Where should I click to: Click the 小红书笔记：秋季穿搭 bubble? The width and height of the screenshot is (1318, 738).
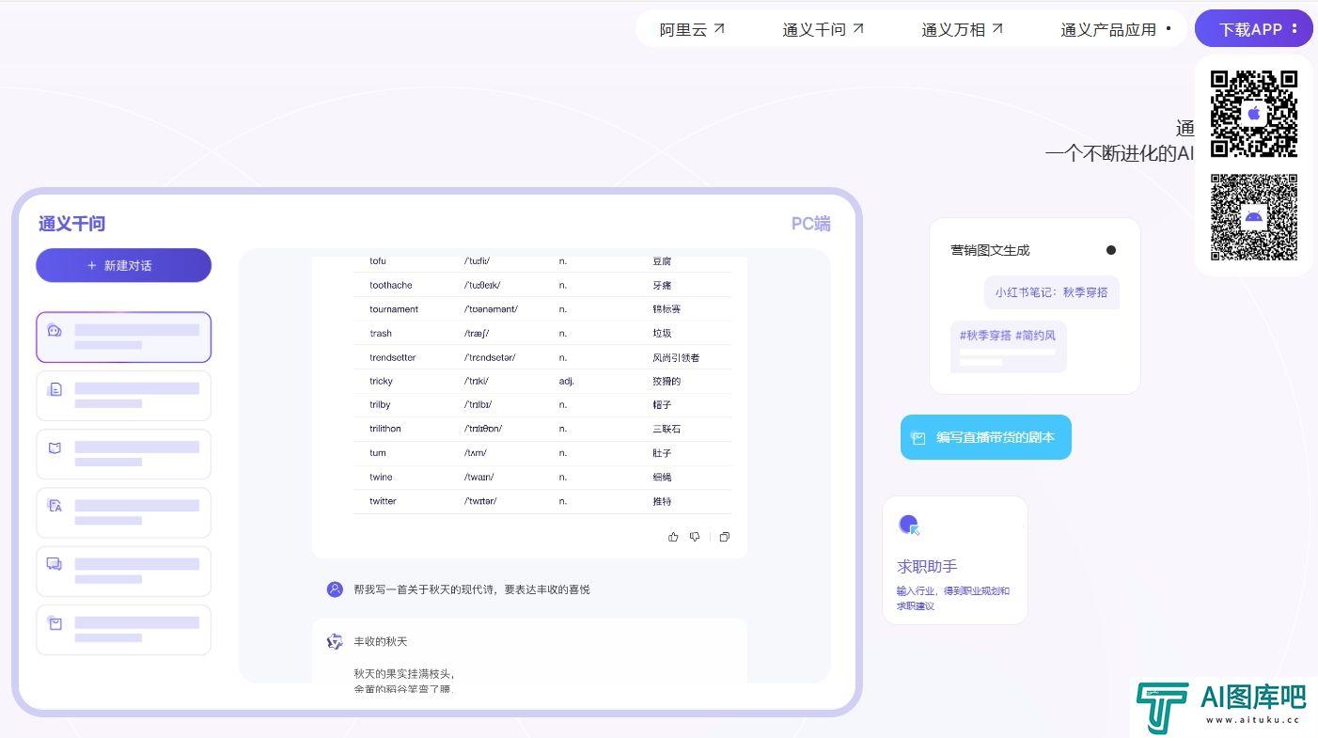click(x=1052, y=292)
